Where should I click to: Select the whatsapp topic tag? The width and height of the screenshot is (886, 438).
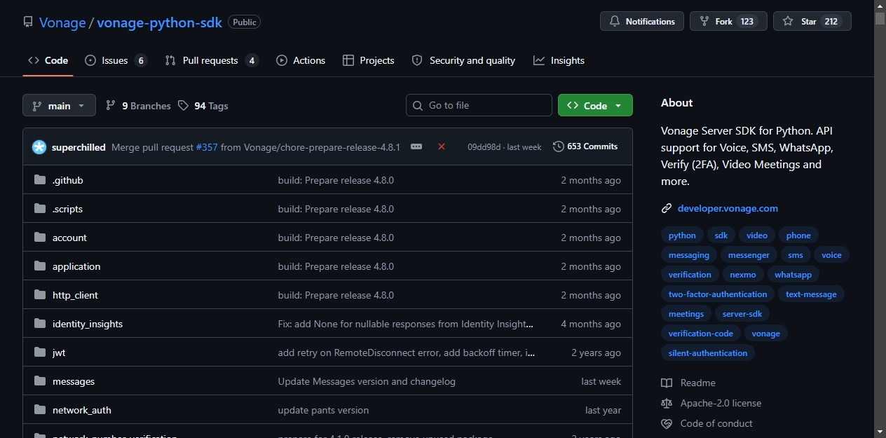793,275
